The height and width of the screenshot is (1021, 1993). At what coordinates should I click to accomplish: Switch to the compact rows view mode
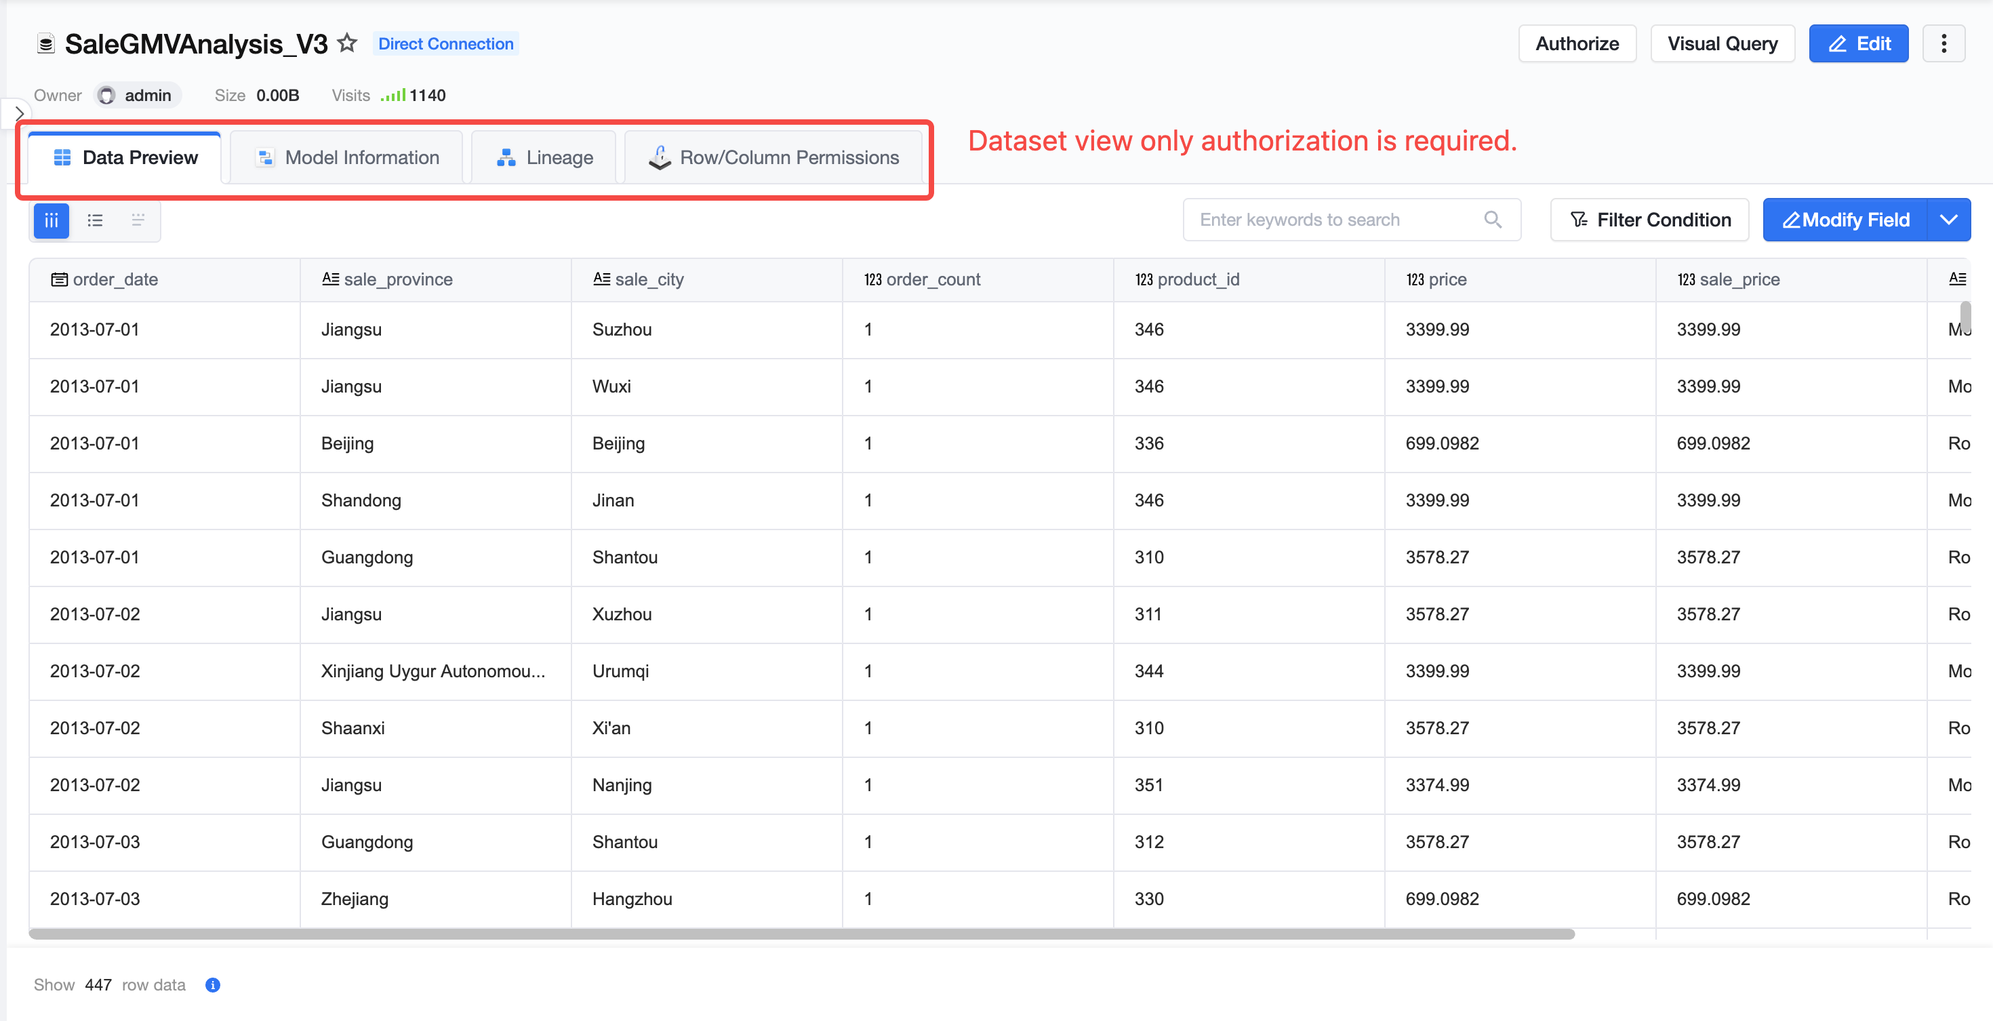138,220
